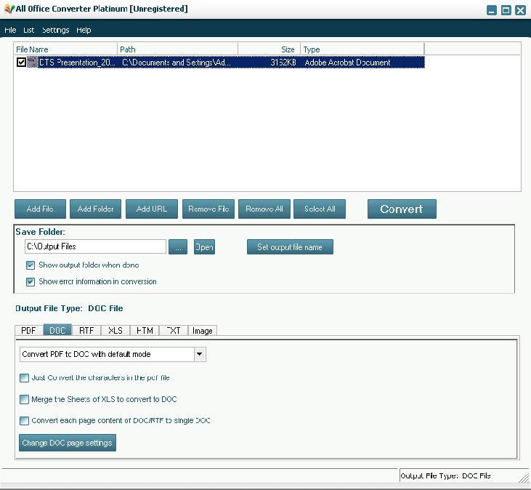Open the Help menu
This screenshot has width=531, height=490.
pos(84,30)
